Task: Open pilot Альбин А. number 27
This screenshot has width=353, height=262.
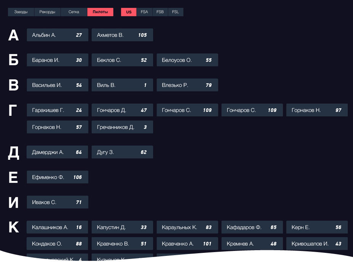Action: coord(58,35)
